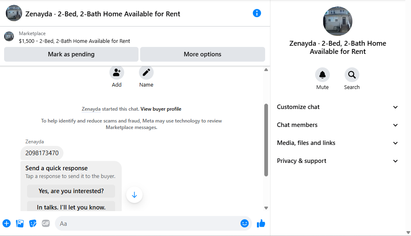Open the house photo thumbnail in chat header
The width and height of the screenshot is (411, 236).
coord(14,13)
